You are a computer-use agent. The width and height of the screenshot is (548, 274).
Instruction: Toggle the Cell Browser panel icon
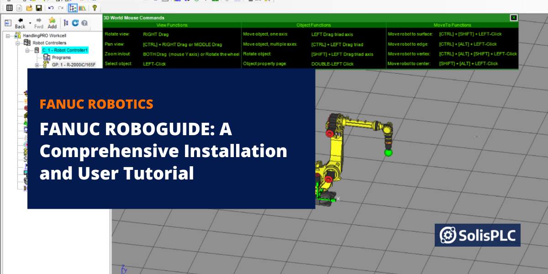tap(8, 22)
